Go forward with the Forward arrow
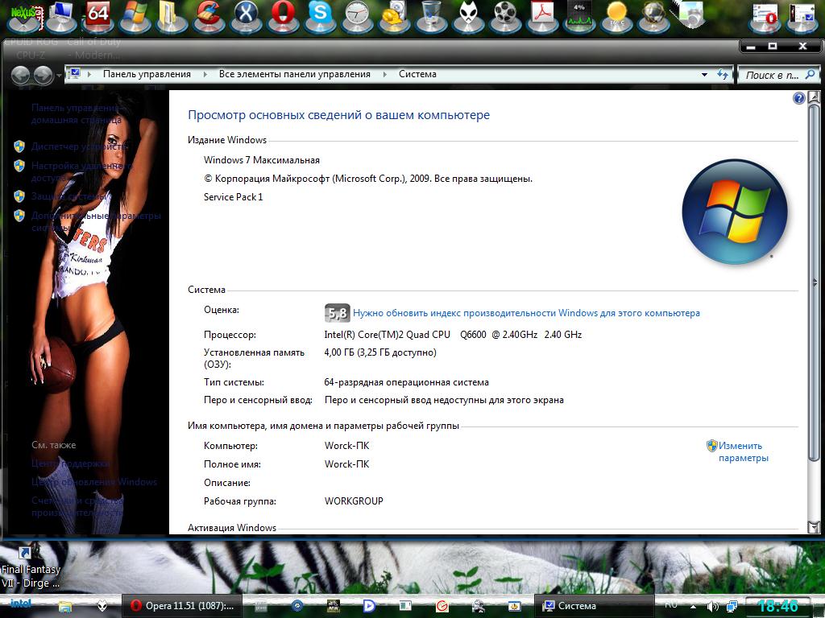 (x=44, y=75)
